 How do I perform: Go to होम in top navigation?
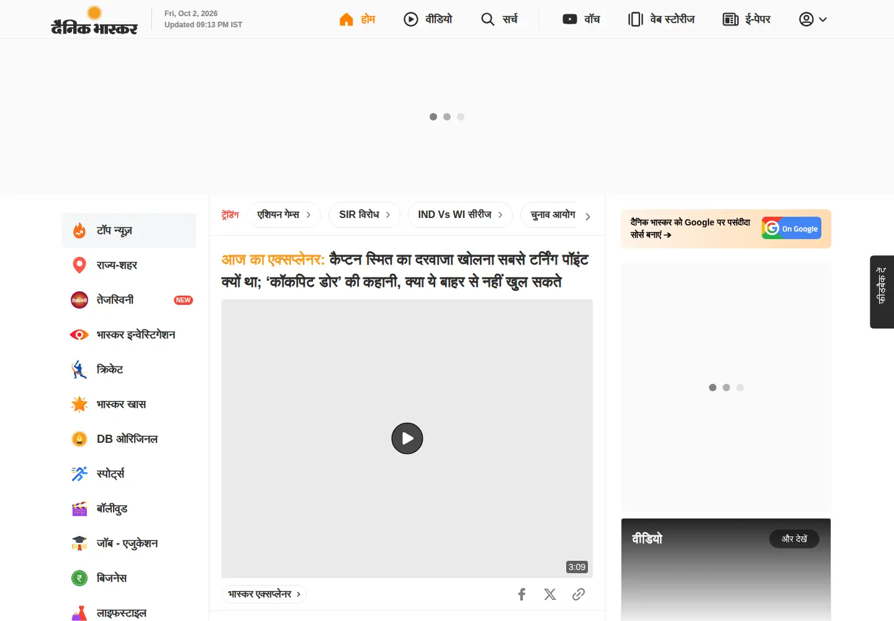click(x=368, y=19)
